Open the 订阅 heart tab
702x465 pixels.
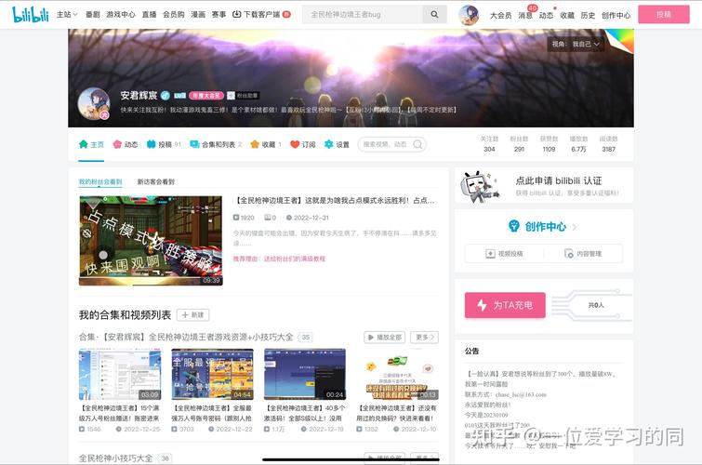pos(303,144)
